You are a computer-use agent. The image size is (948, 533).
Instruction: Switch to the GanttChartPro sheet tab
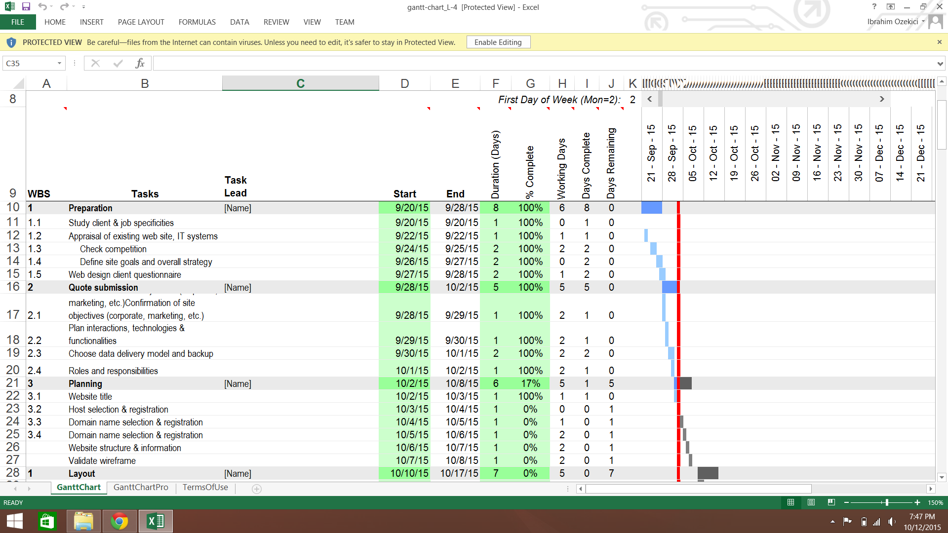coord(141,488)
